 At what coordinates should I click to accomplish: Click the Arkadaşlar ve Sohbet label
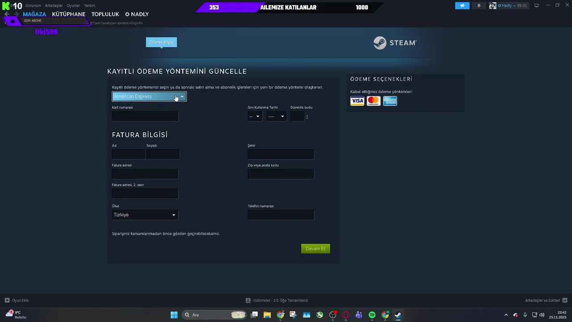[x=543, y=301]
